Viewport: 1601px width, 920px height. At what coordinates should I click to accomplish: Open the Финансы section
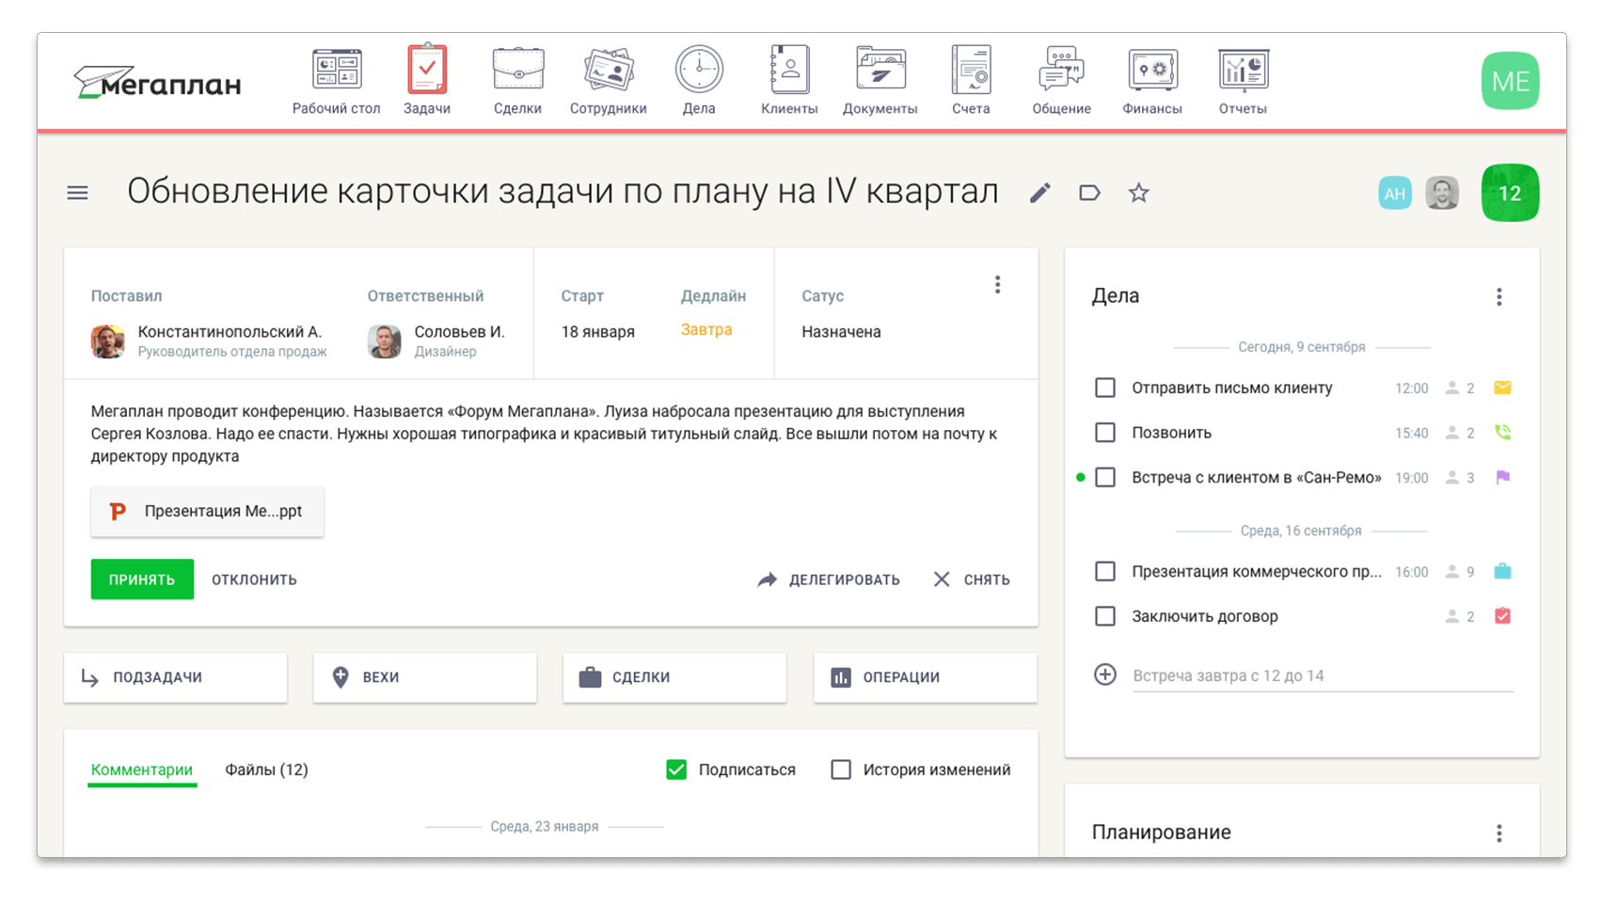pos(1151,80)
